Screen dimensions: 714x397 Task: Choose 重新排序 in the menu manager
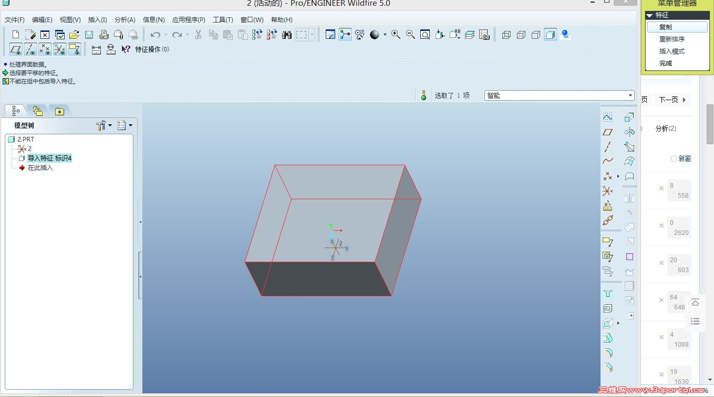672,39
